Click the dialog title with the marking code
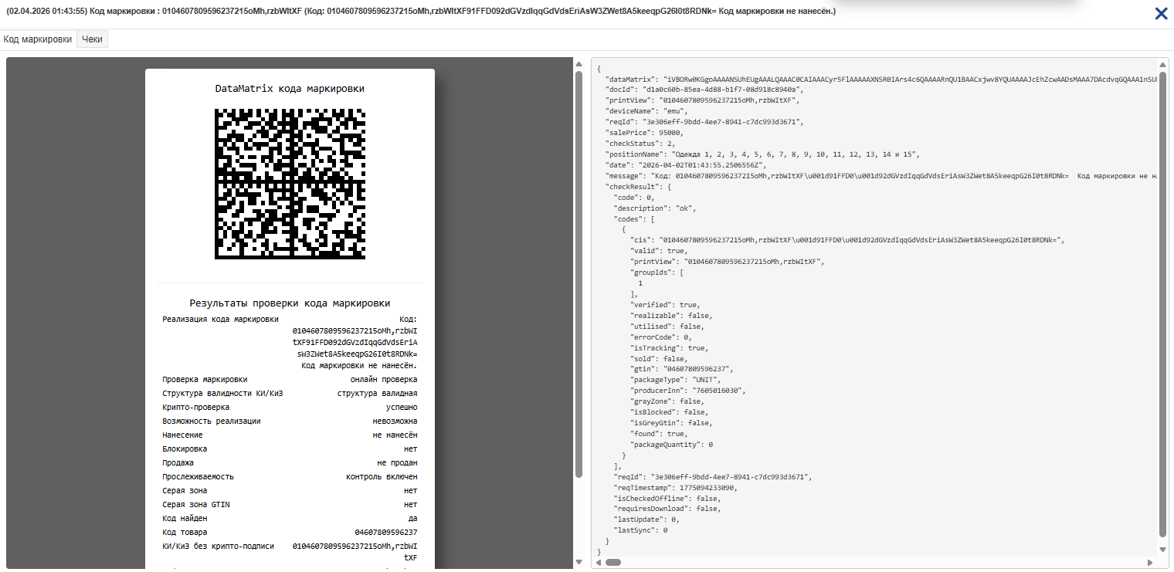1174x572 pixels. tap(421, 12)
